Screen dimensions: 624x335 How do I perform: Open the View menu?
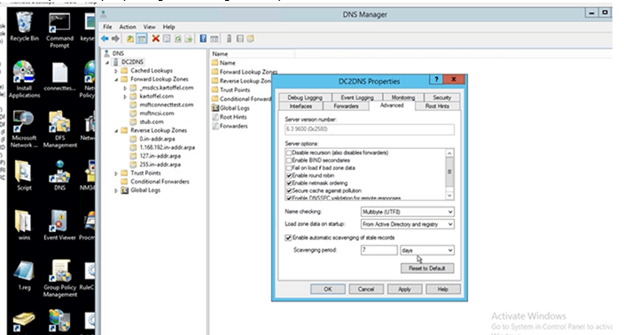pyautogui.click(x=149, y=27)
